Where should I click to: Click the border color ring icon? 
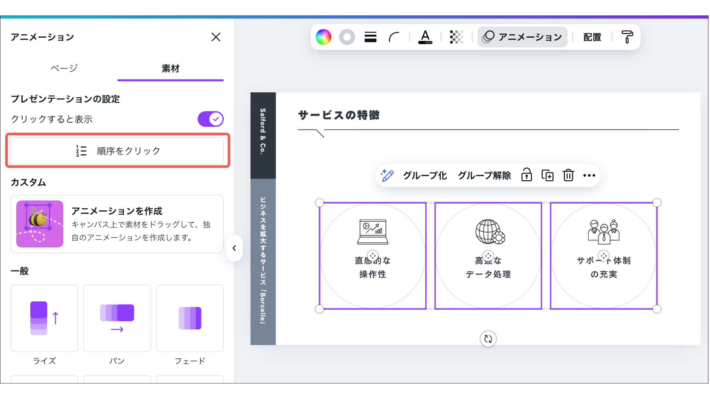pos(347,37)
